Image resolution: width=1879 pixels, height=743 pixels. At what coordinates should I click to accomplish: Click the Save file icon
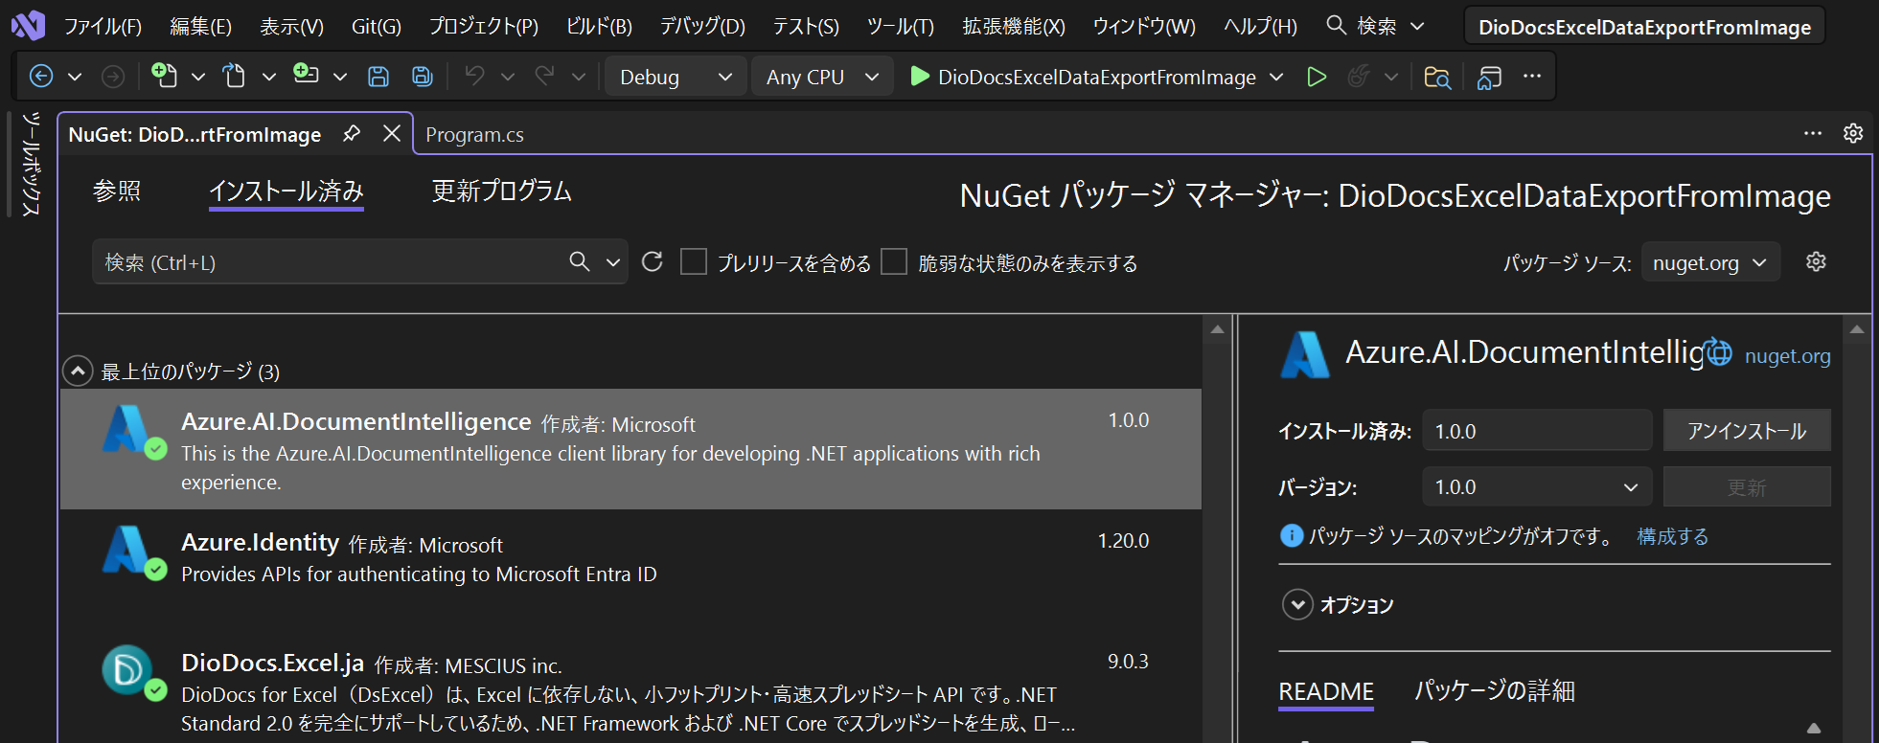coord(378,77)
